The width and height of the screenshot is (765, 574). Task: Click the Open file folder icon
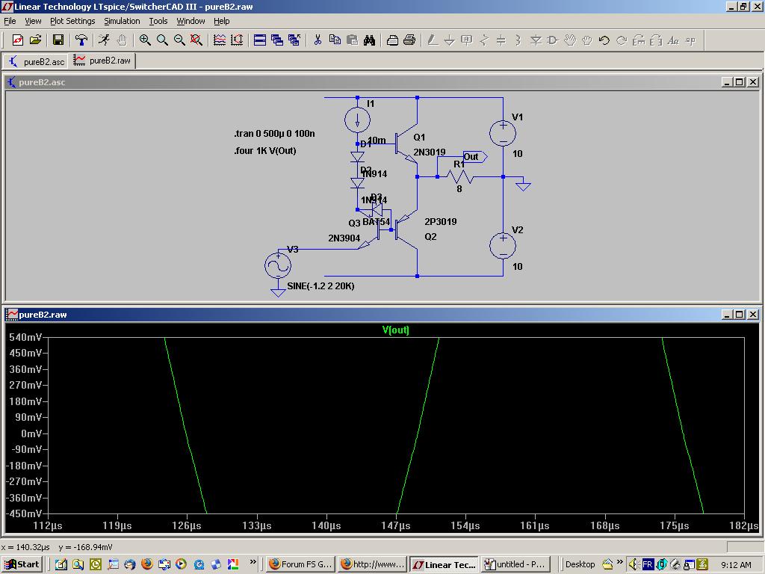(35, 40)
